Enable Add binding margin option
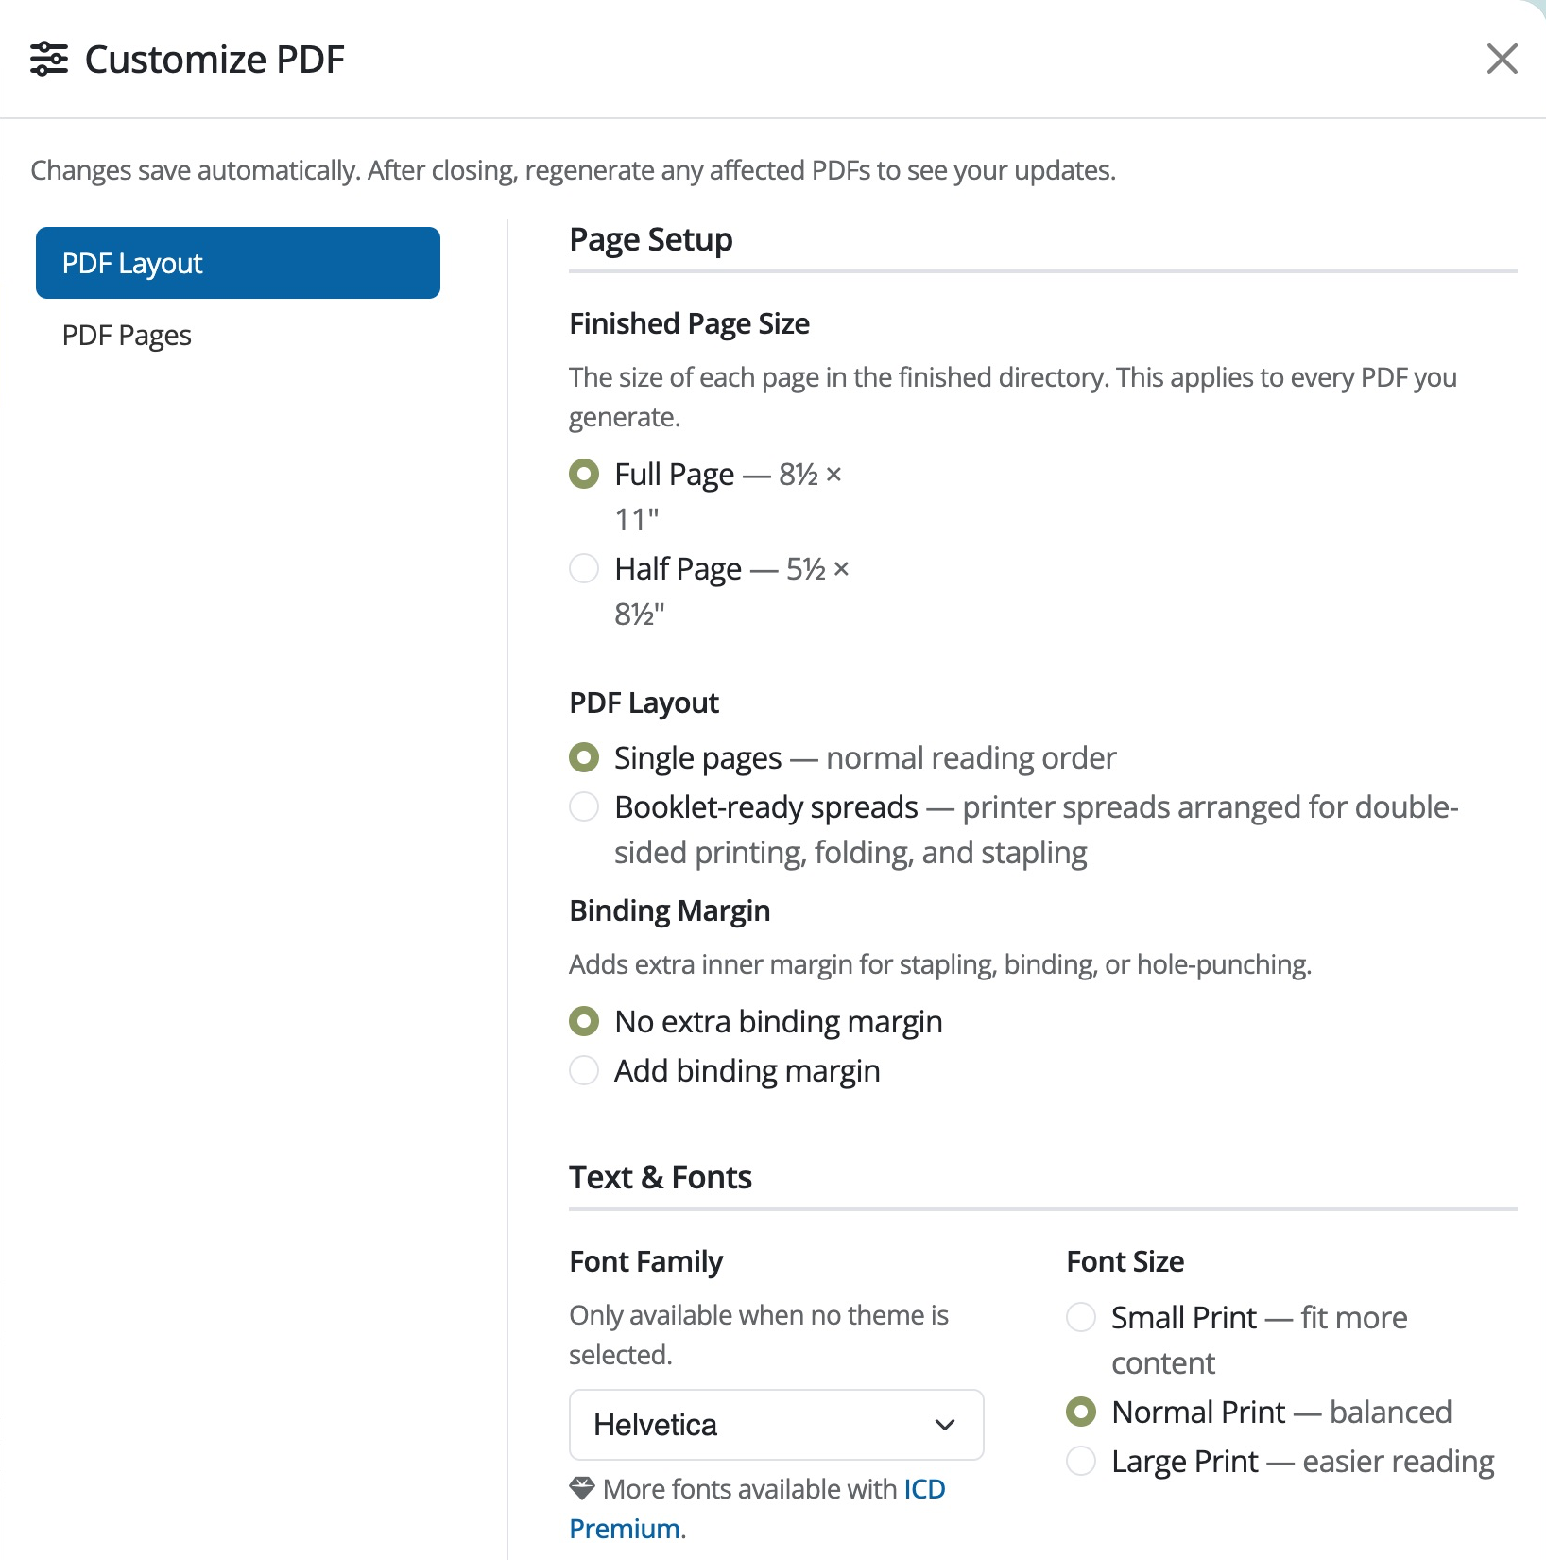 tap(584, 1070)
